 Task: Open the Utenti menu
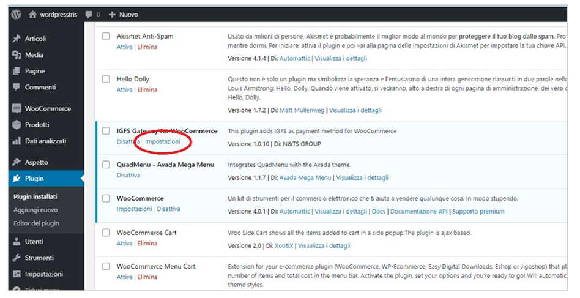pyautogui.click(x=34, y=242)
